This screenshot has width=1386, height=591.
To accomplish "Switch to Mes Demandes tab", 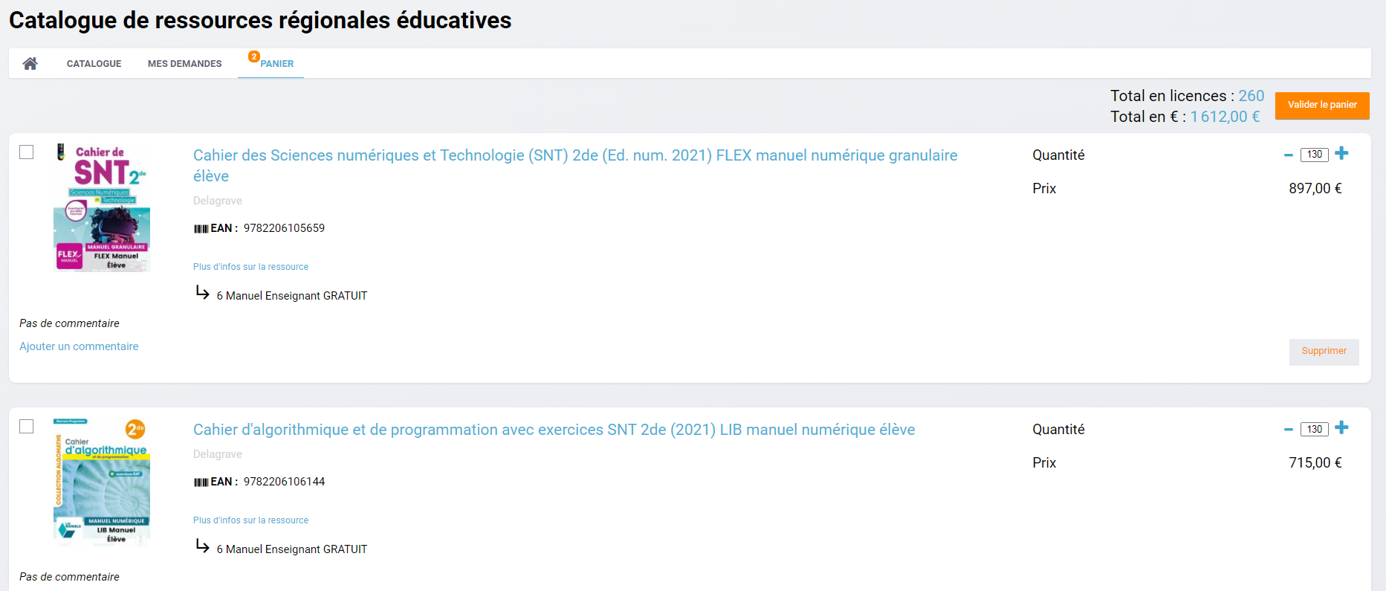I will (184, 64).
